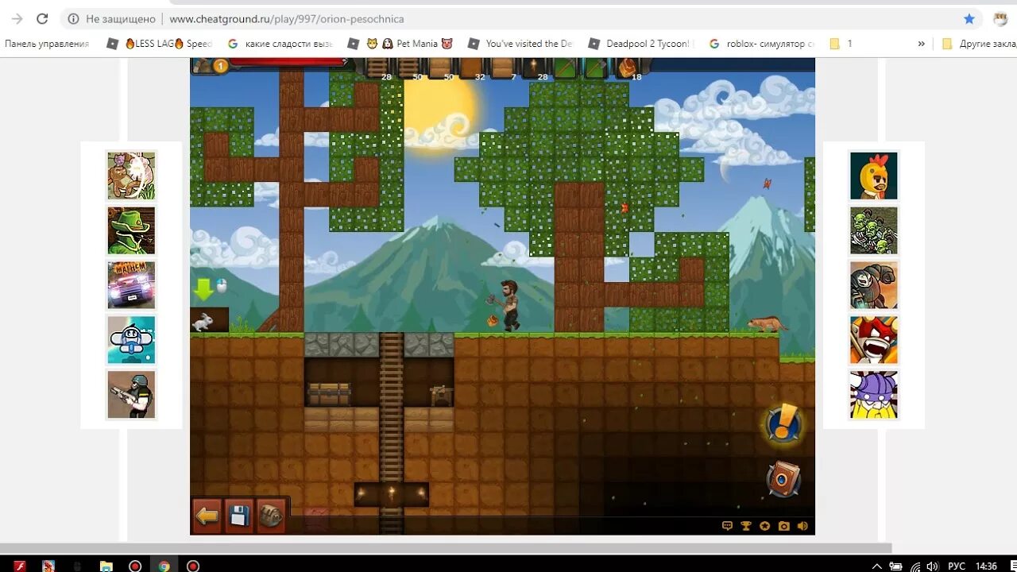Open the soldier with rifle game thumbnail
Screen dimensions: 1017x572
click(132, 395)
